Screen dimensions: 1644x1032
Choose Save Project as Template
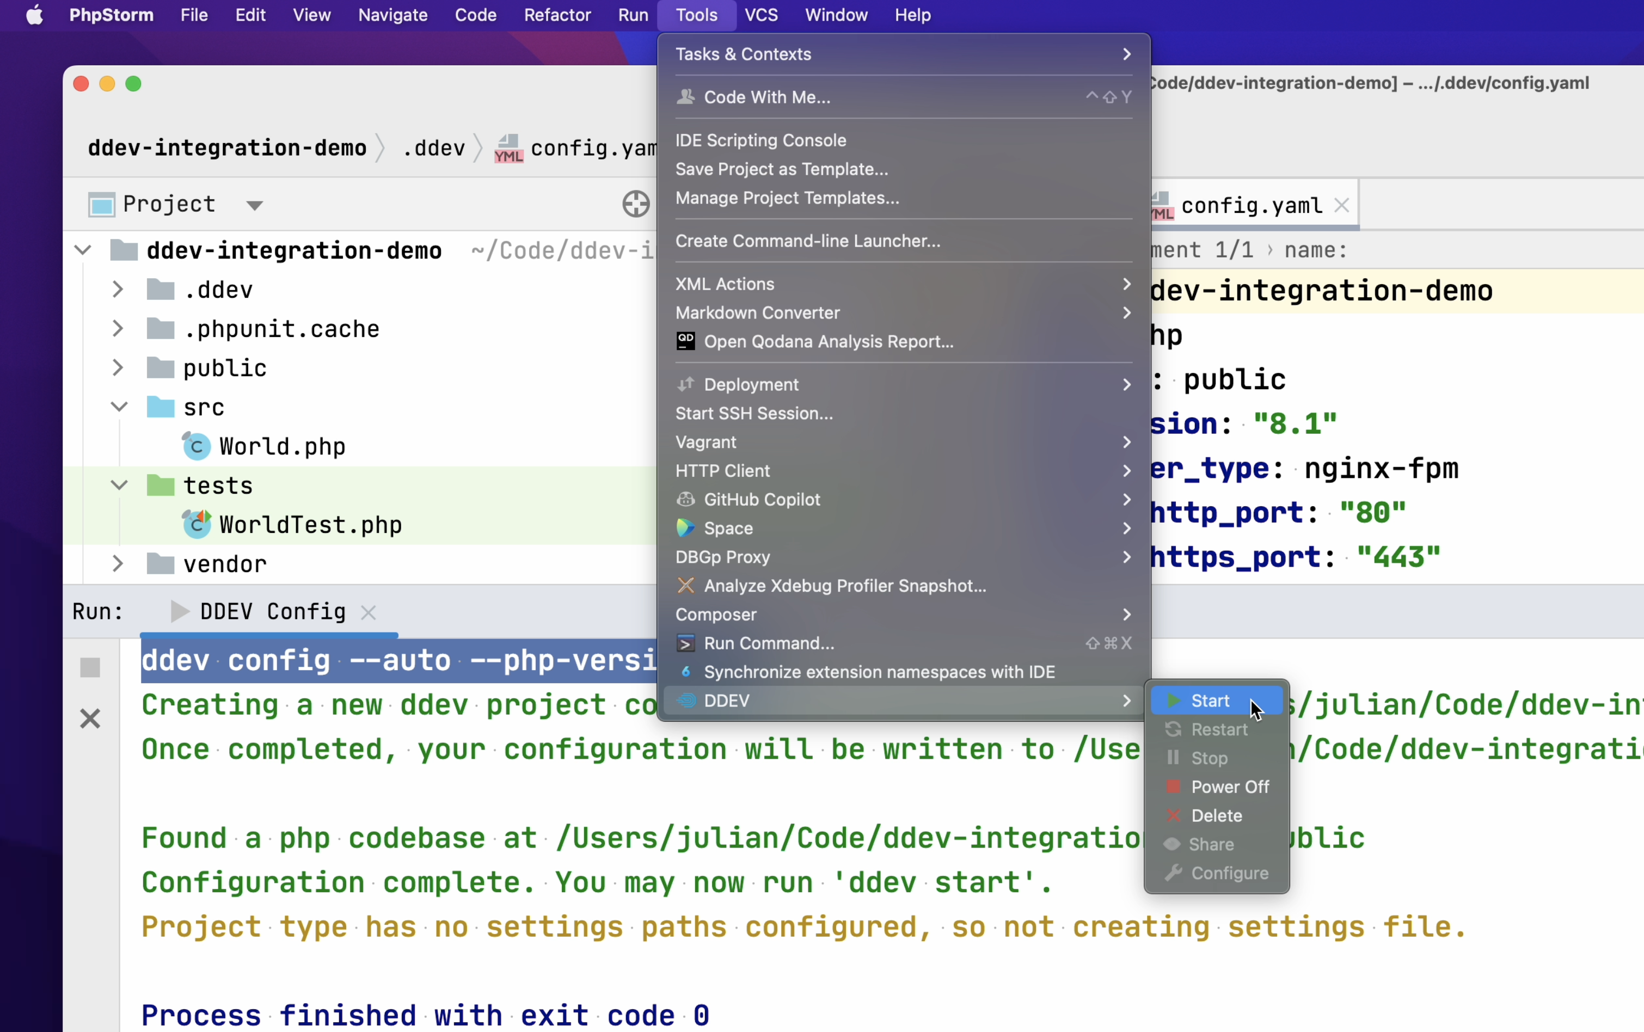pos(904,169)
